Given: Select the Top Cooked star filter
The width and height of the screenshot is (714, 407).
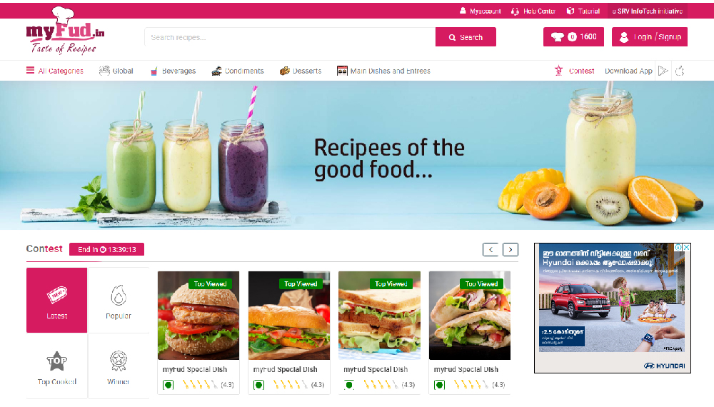Looking at the screenshot, I should click(x=57, y=366).
